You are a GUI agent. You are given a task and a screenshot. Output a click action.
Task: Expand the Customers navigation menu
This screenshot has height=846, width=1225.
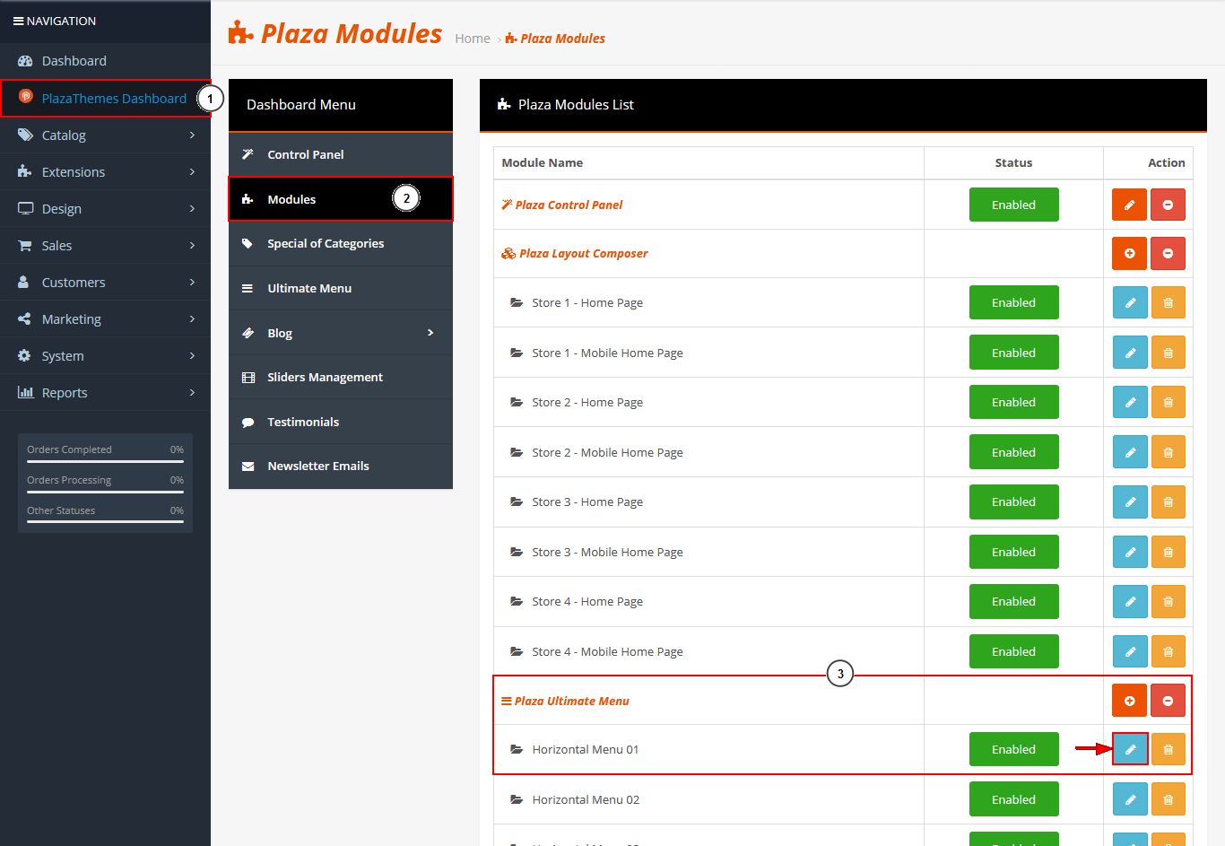click(105, 283)
